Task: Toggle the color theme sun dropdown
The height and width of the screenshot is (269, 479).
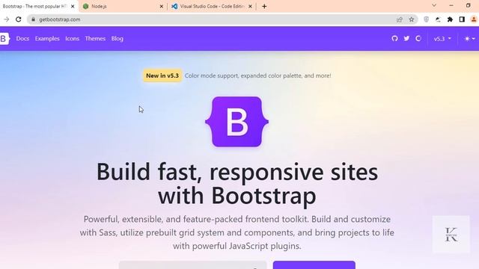Action: 469,39
